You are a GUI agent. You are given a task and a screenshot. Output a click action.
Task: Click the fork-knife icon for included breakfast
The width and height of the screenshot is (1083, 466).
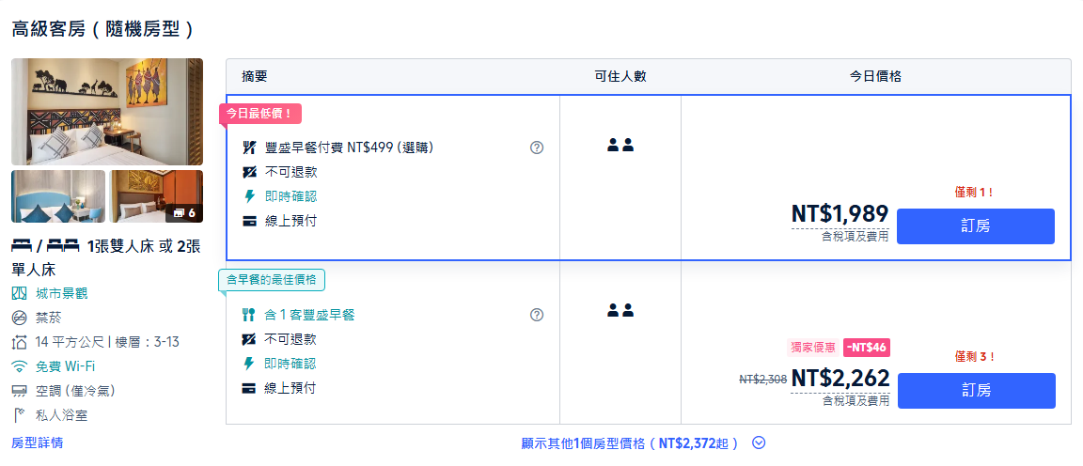248,315
